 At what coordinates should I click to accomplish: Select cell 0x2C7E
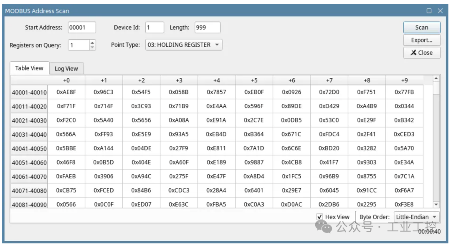(254, 120)
